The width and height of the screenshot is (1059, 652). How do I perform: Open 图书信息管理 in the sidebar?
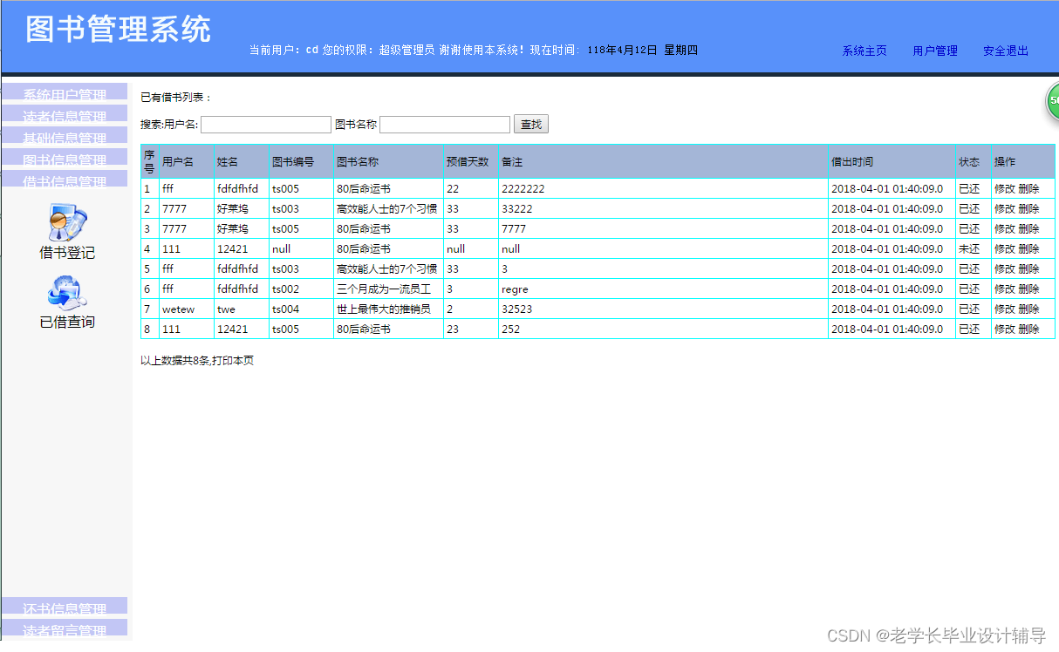coord(65,159)
